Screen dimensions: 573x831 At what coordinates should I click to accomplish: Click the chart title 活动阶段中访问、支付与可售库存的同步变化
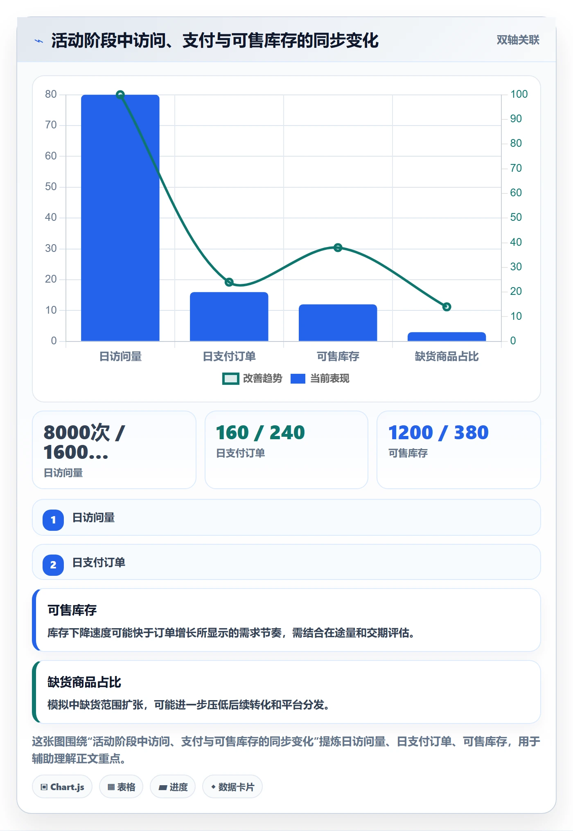215,40
